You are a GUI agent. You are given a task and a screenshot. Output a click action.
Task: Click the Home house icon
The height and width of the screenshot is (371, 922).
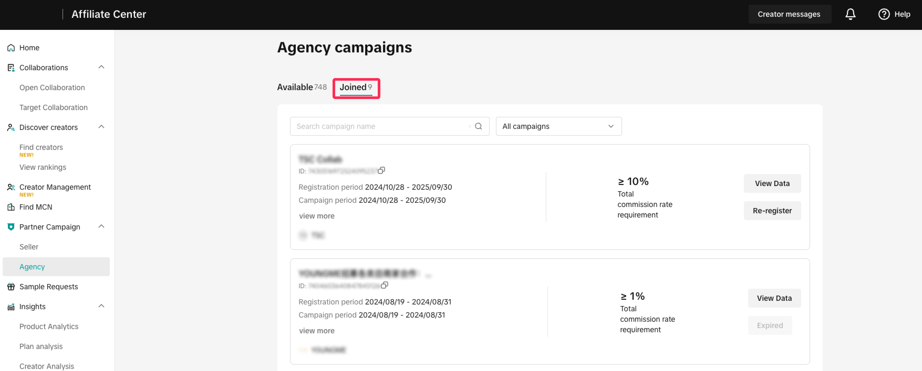[x=11, y=48]
